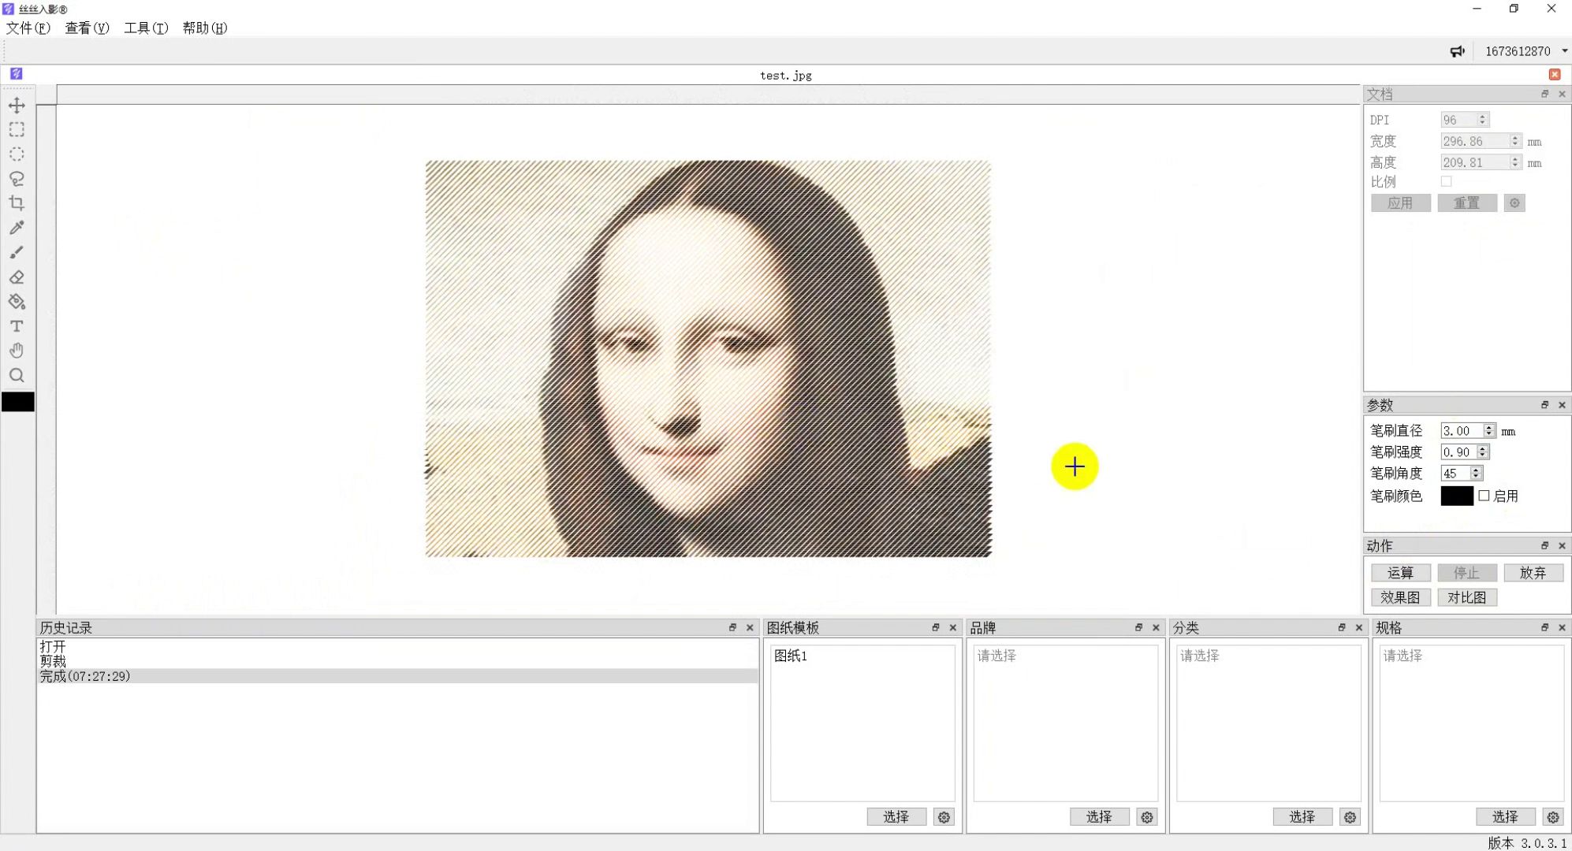Select the Zoom magnifier tool

[x=16, y=376]
